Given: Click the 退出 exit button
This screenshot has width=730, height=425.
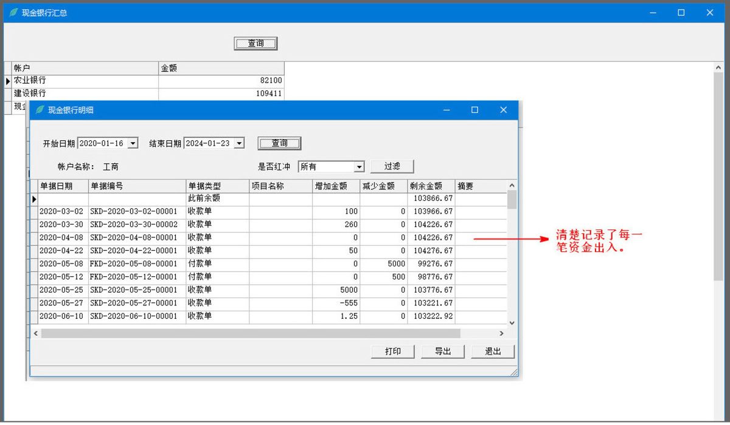Looking at the screenshot, I should [x=492, y=352].
